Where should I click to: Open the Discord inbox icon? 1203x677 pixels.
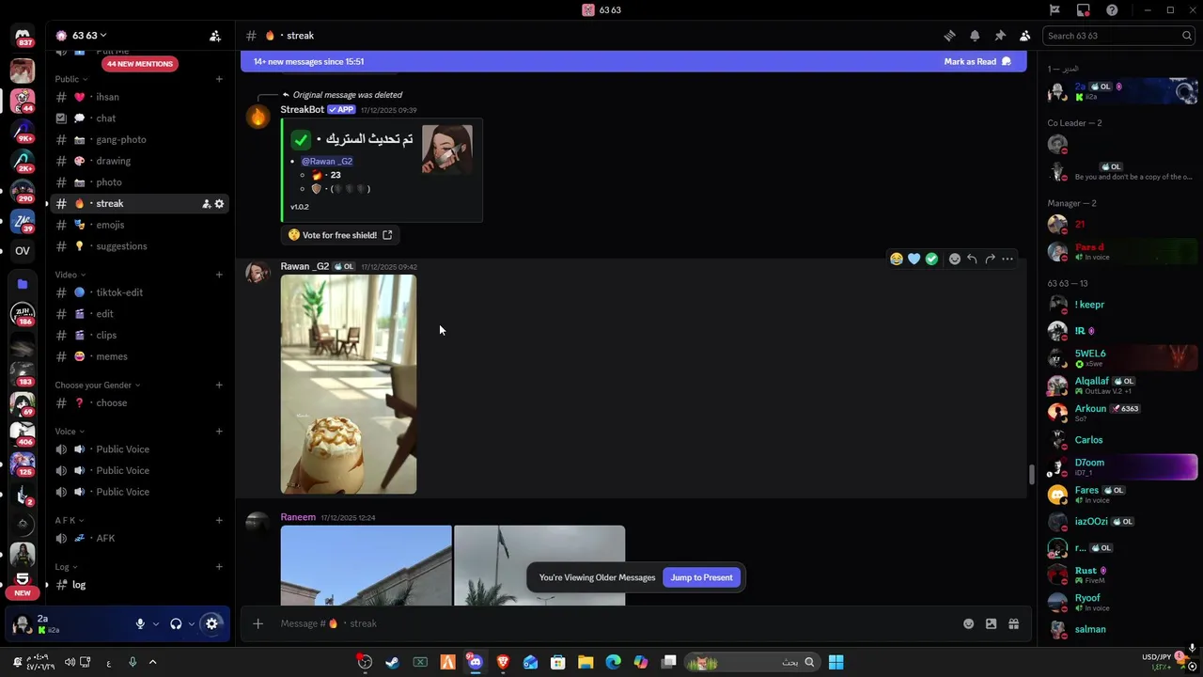click(x=1084, y=10)
